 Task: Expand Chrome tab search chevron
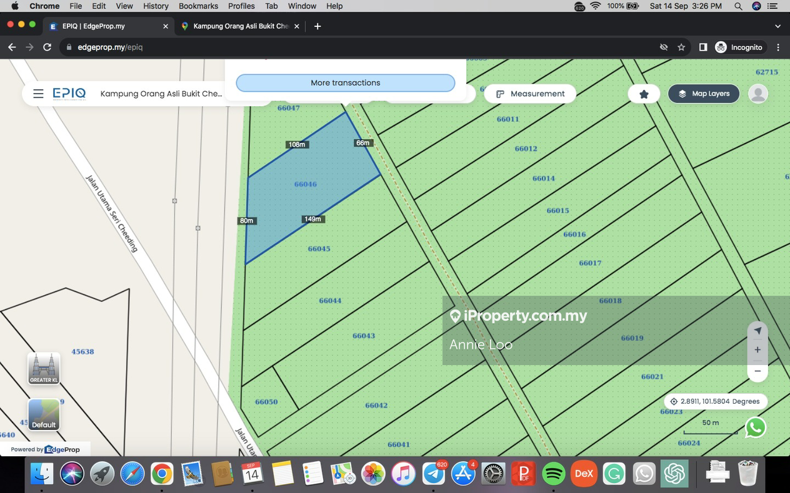tap(777, 26)
